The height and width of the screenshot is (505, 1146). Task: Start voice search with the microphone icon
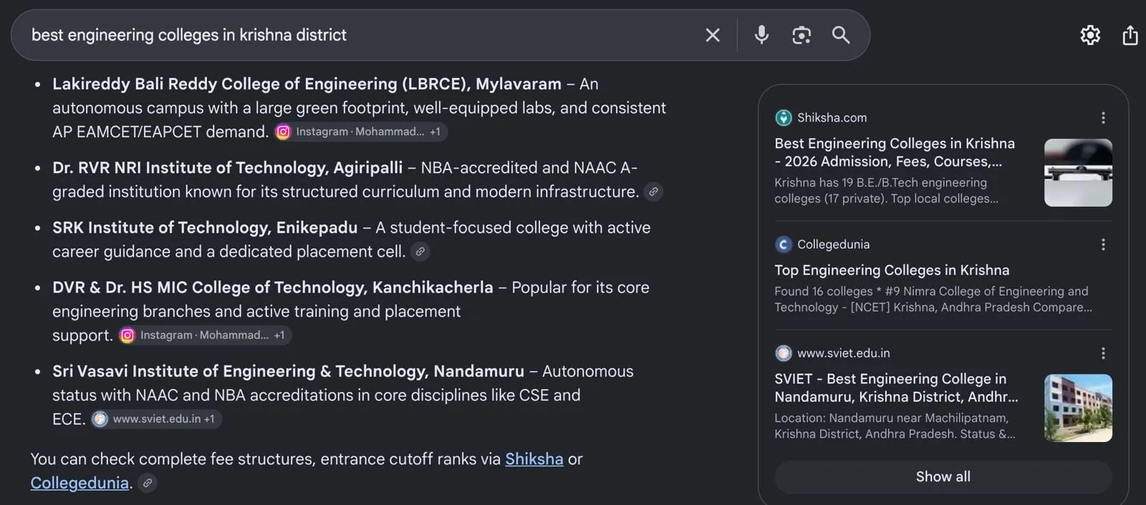pyautogui.click(x=761, y=34)
